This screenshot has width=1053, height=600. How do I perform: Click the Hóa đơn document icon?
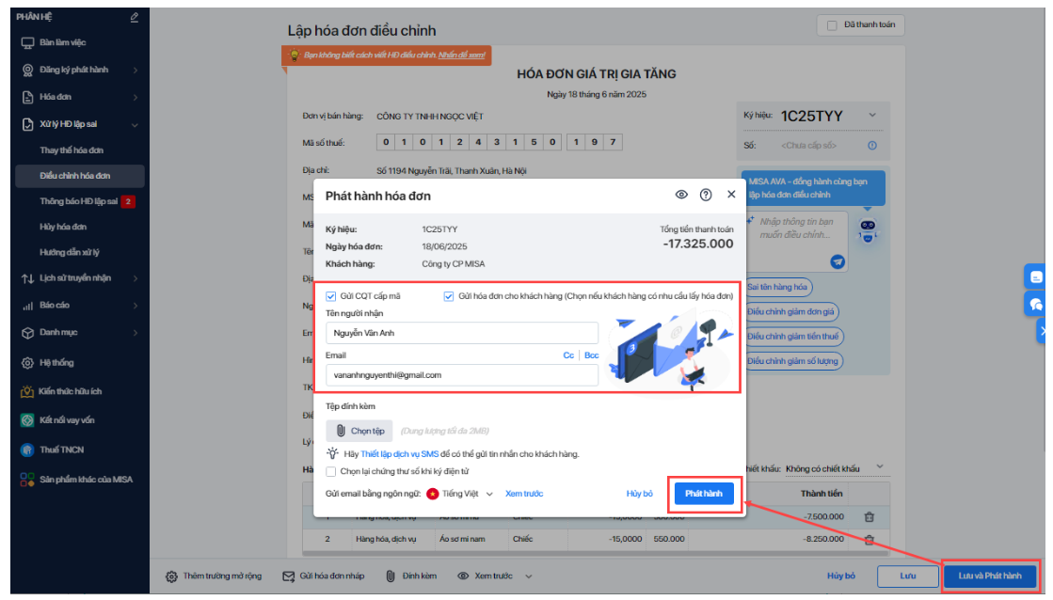tap(27, 97)
